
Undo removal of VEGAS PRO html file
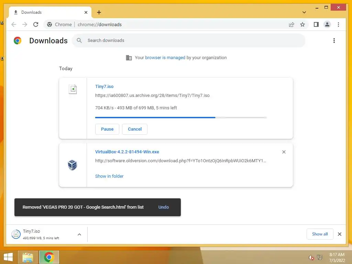163,207
